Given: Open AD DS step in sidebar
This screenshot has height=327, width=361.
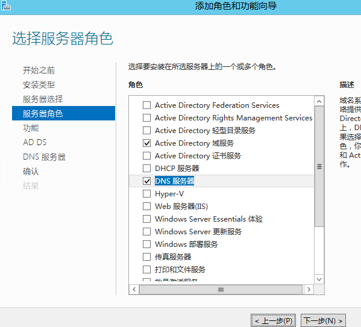Looking at the screenshot, I should click(35, 142).
